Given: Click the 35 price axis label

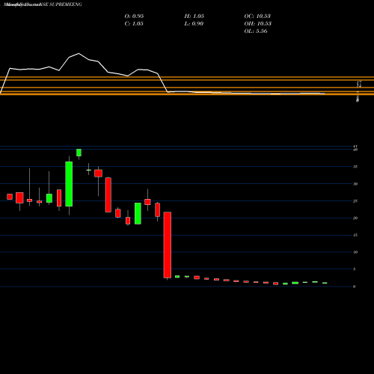Looking at the screenshot, I should pos(355,167).
